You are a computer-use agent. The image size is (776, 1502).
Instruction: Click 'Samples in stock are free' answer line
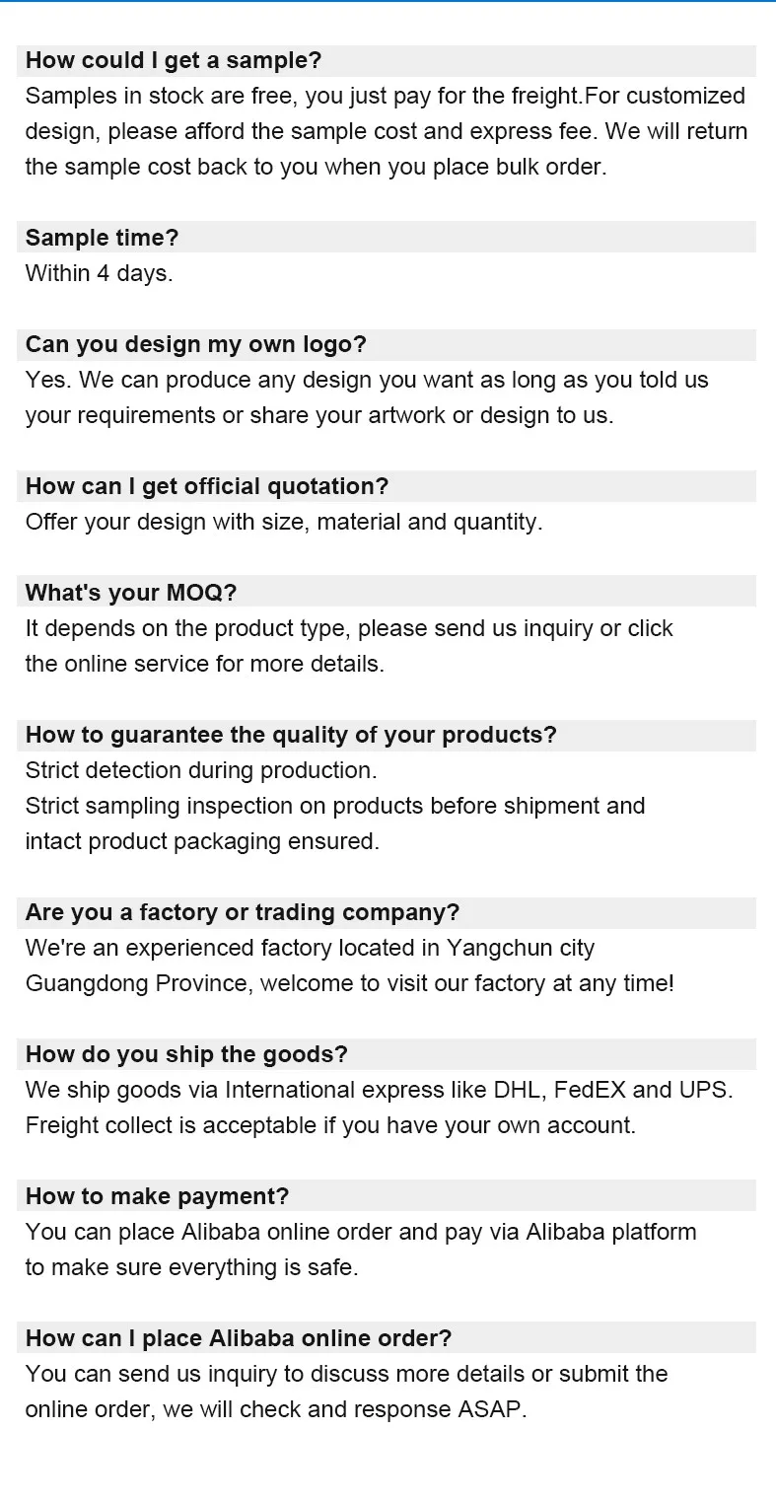click(x=385, y=96)
